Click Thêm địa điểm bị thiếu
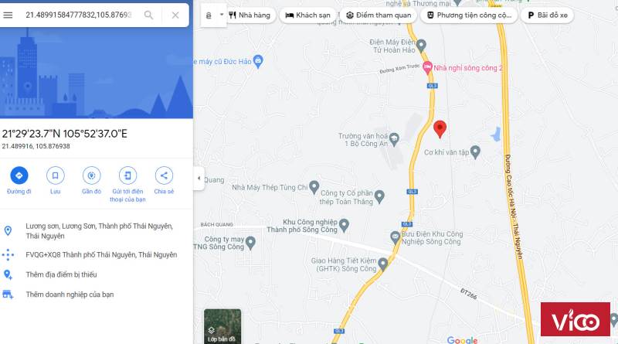Viewport: 618px width, 344px height. pyautogui.click(x=61, y=274)
